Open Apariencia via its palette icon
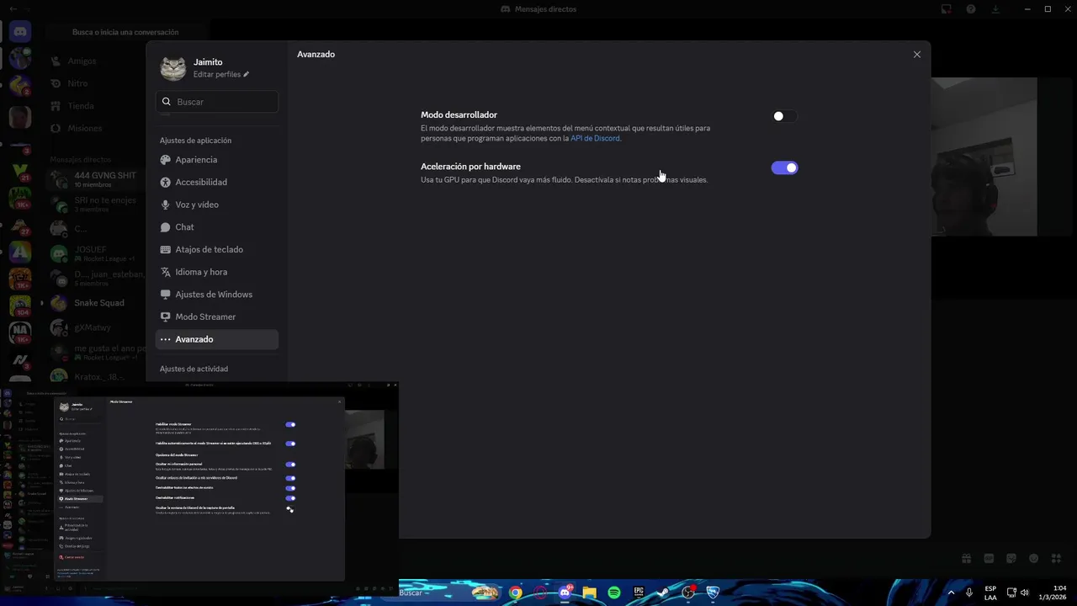1077x606 pixels. (x=166, y=160)
